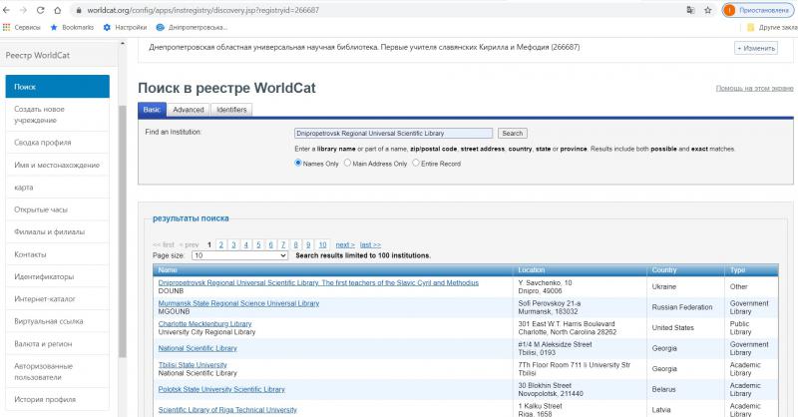Go to results page 2

click(x=221, y=244)
